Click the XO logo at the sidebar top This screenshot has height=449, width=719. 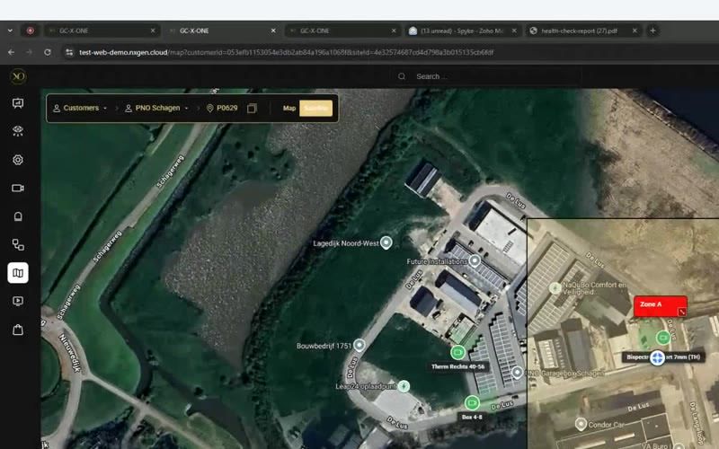pyautogui.click(x=18, y=76)
